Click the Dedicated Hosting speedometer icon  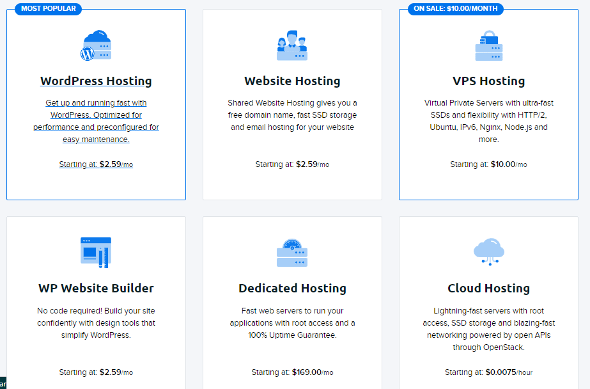(x=292, y=253)
